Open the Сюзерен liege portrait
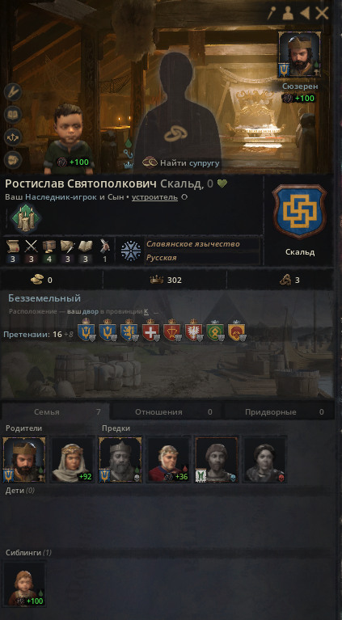The image size is (342, 620). (299, 54)
